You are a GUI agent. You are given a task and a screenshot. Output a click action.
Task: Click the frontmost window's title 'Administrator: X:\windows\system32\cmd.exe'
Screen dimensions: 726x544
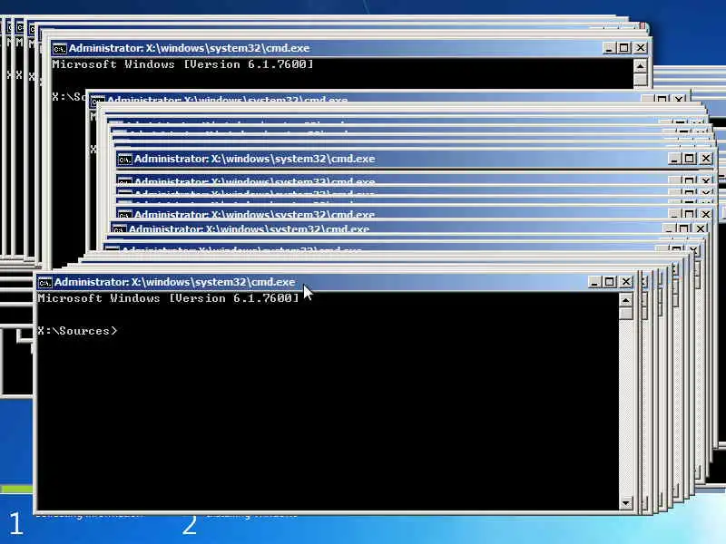click(x=174, y=282)
